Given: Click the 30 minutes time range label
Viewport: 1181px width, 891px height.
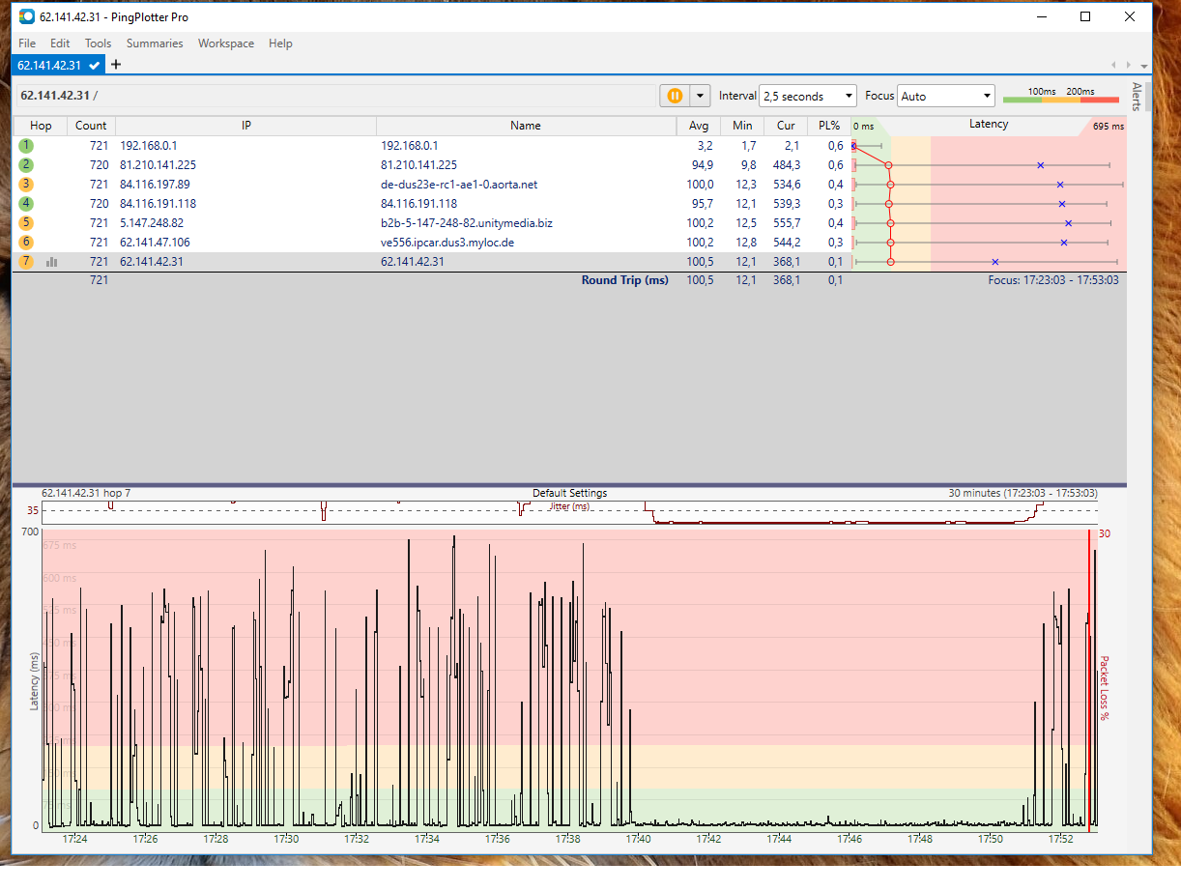Looking at the screenshot, I should tap(1023, 493).
